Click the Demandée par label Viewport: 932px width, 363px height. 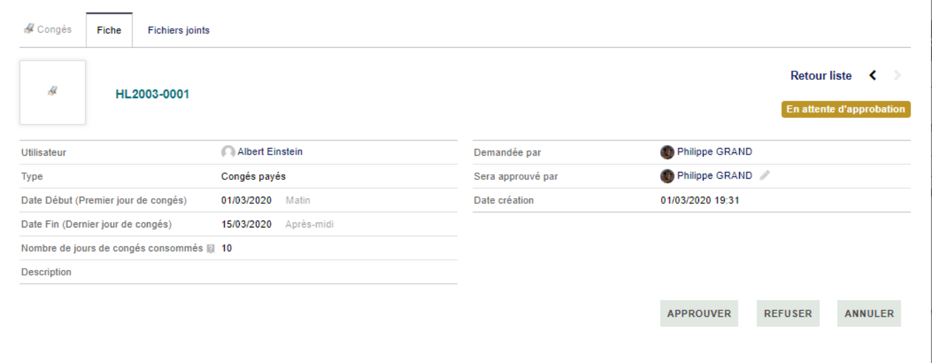coord(508,152)
